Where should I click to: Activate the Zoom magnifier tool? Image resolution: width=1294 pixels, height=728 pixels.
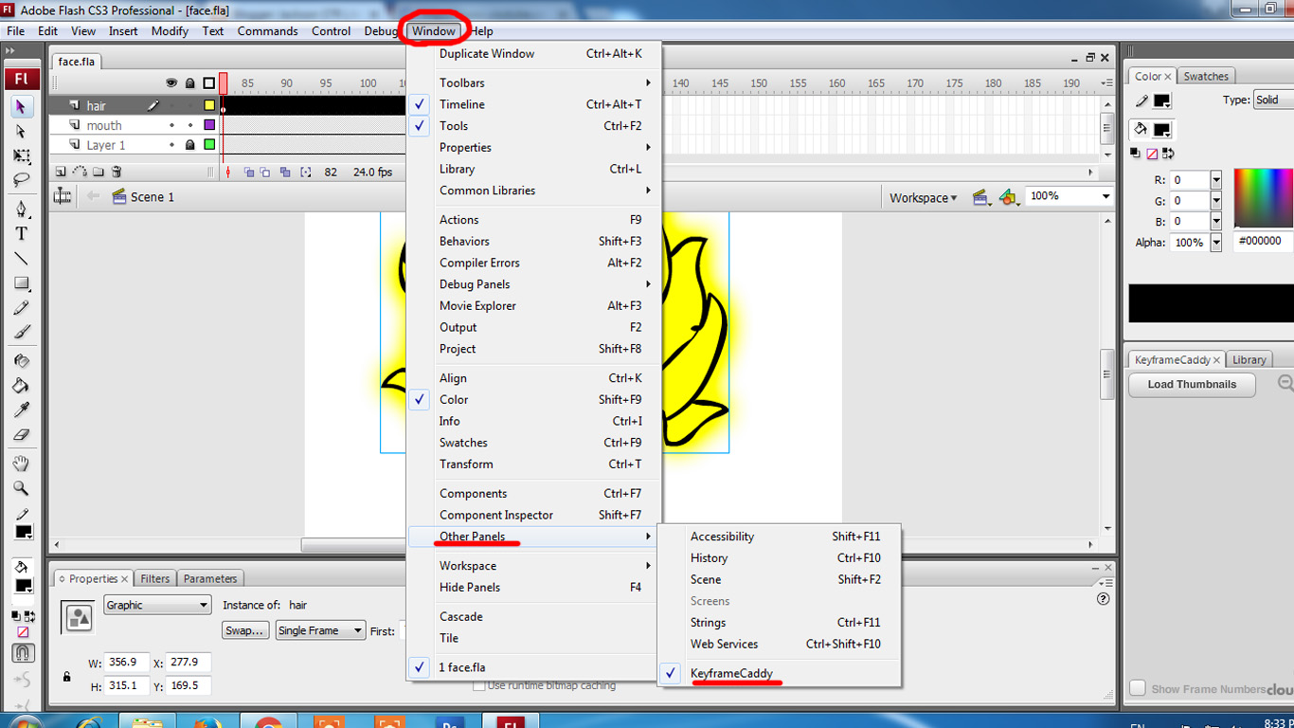pos(21,488)
